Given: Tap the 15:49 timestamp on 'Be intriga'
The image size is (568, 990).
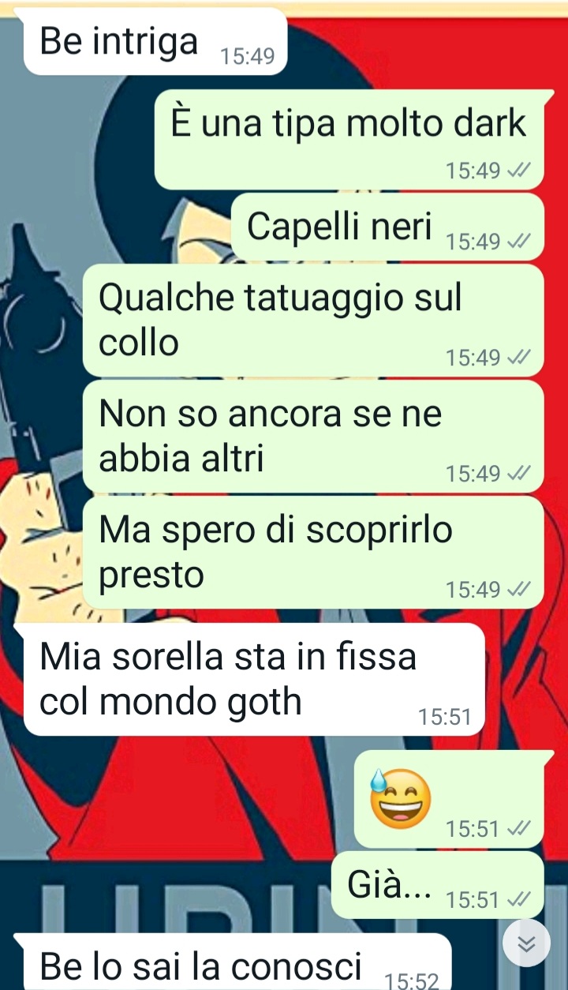Looking at the screenshot, I should (247, 57).
